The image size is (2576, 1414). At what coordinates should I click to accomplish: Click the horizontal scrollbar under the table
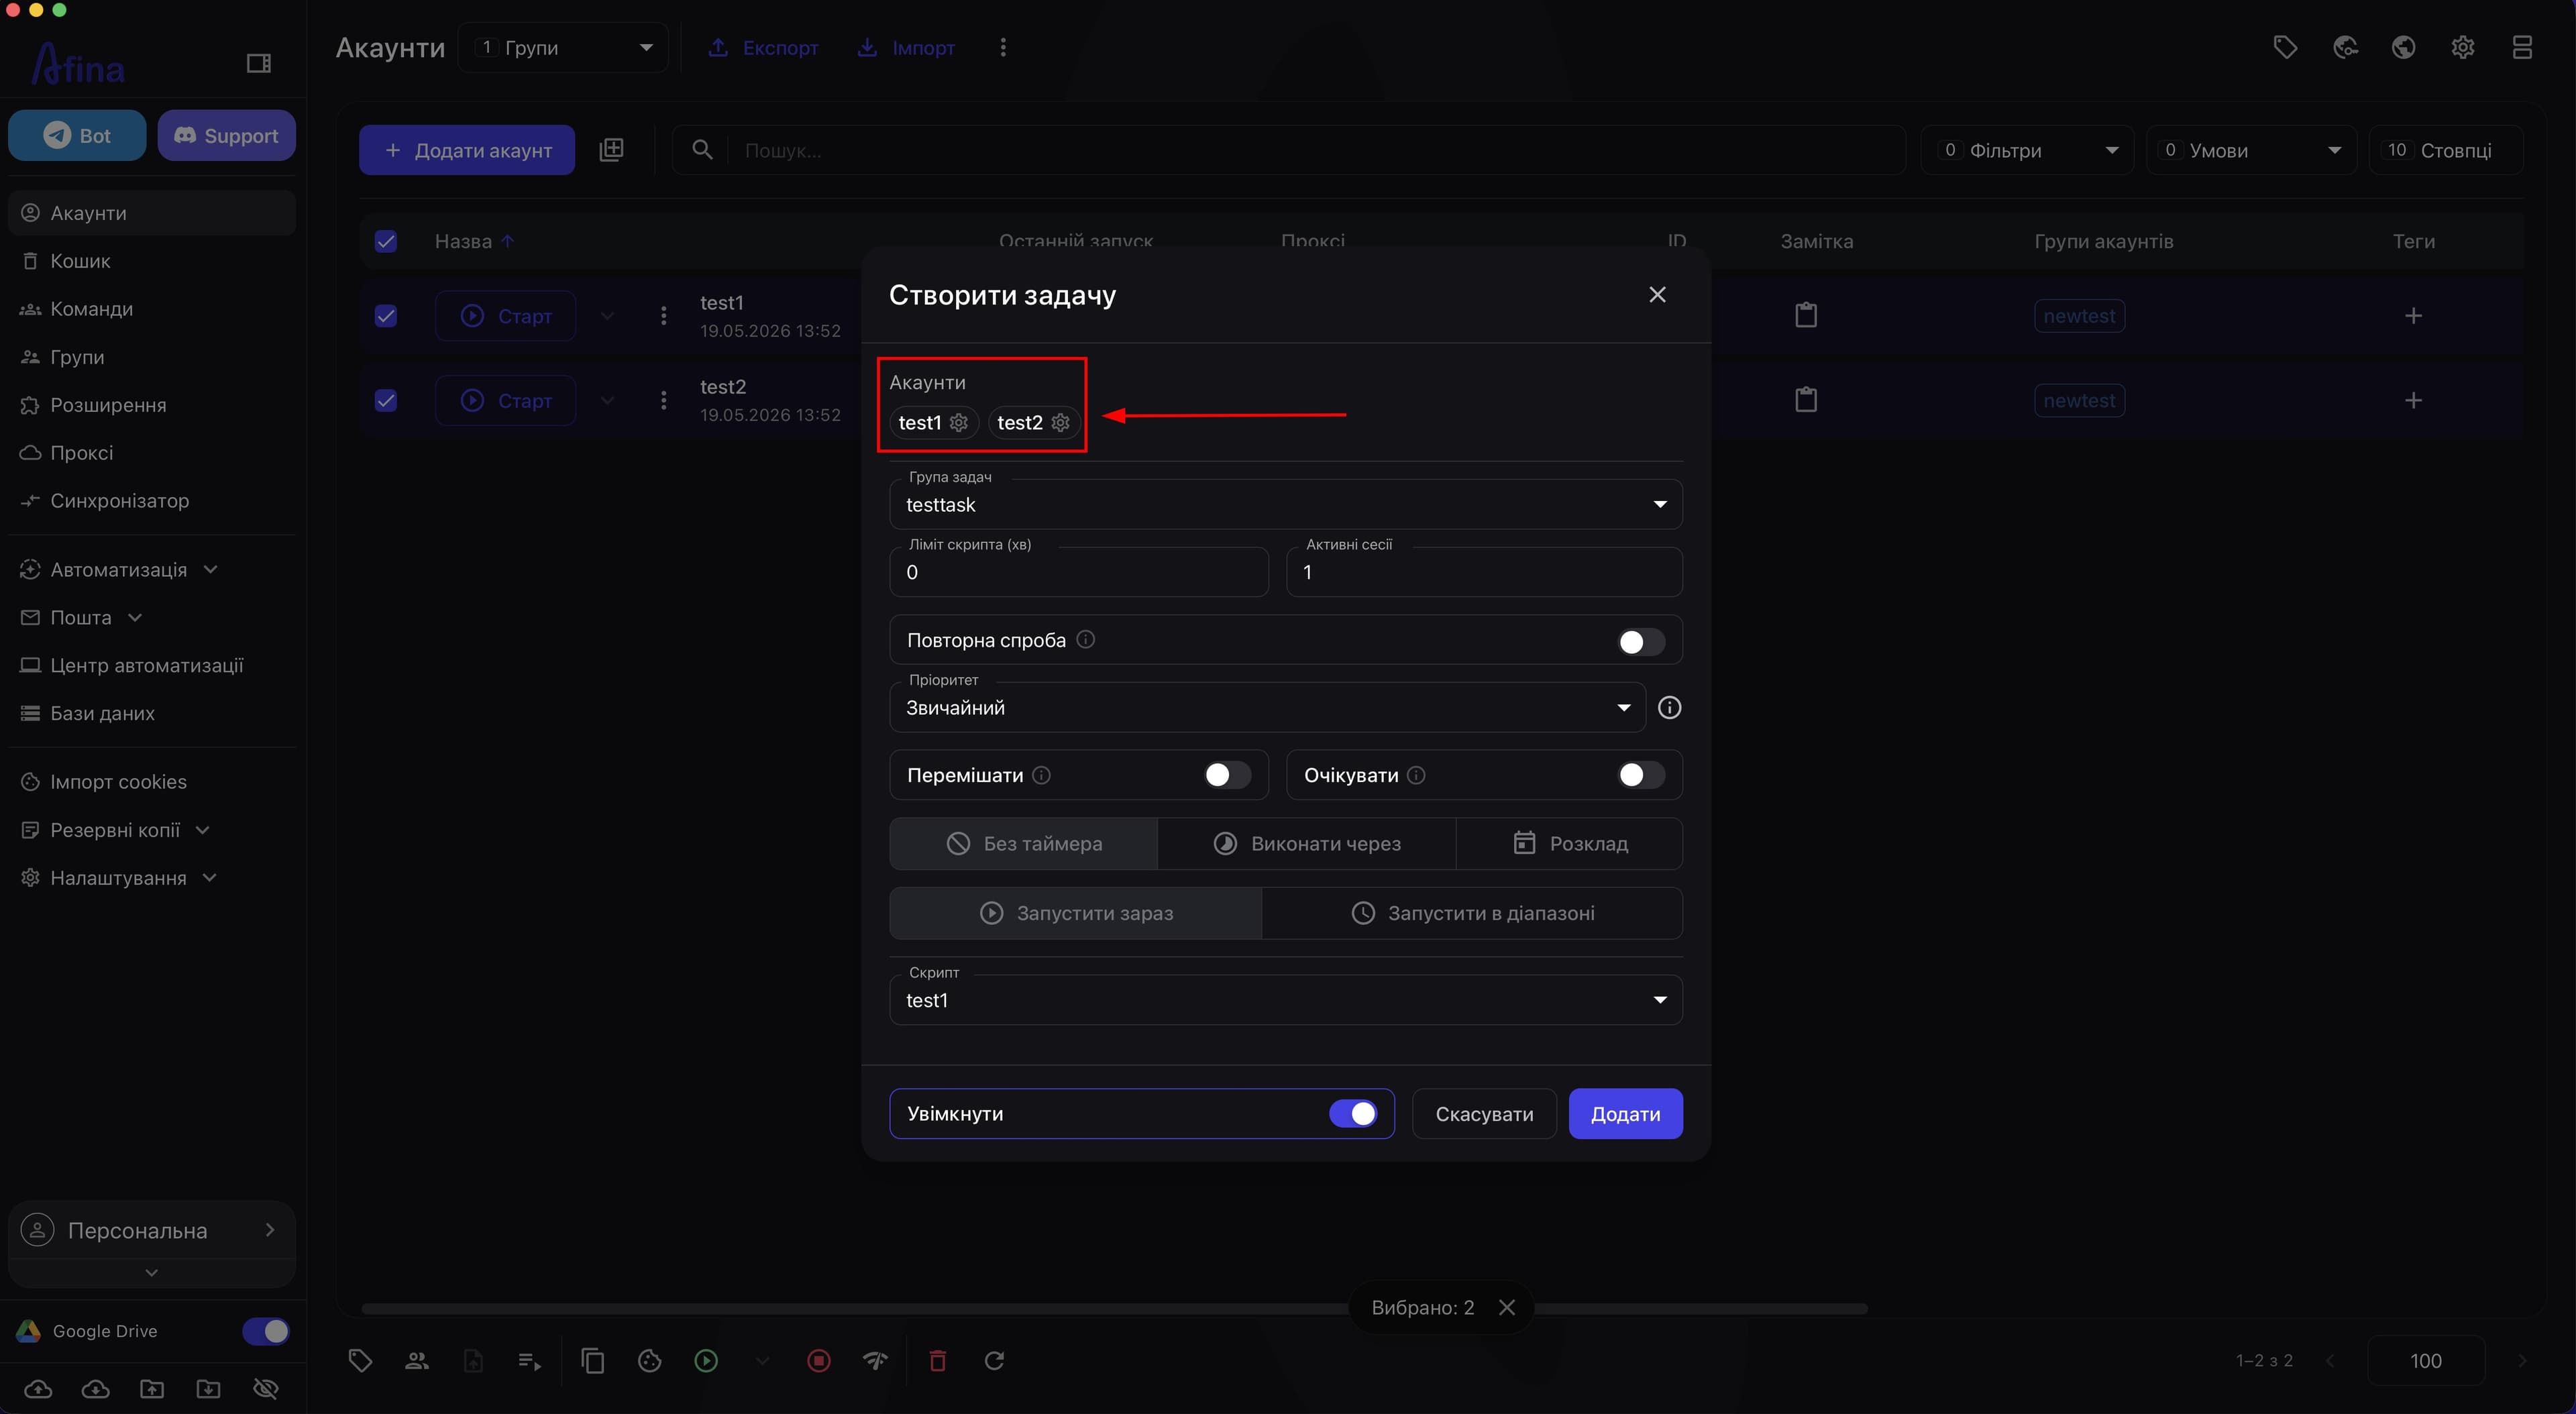[1114, 1309]
